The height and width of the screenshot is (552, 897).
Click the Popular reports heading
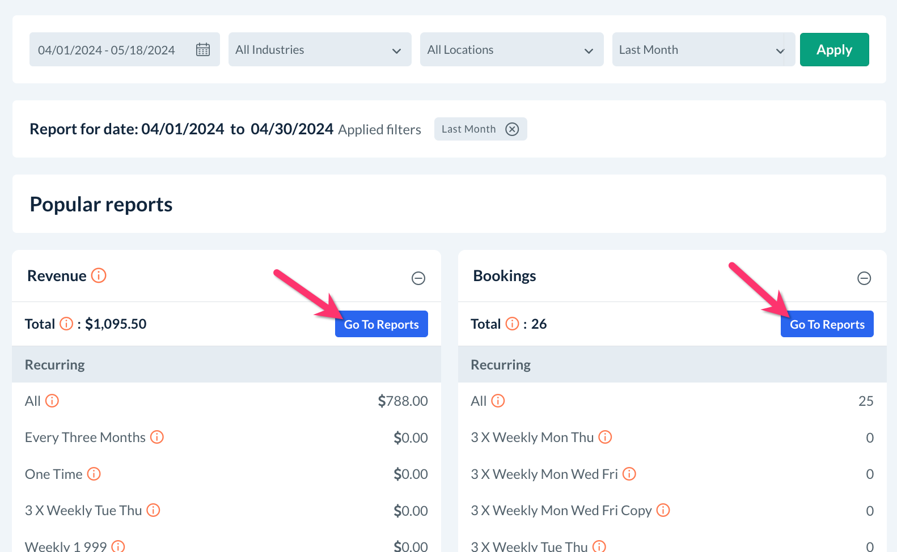pos(101,204)
